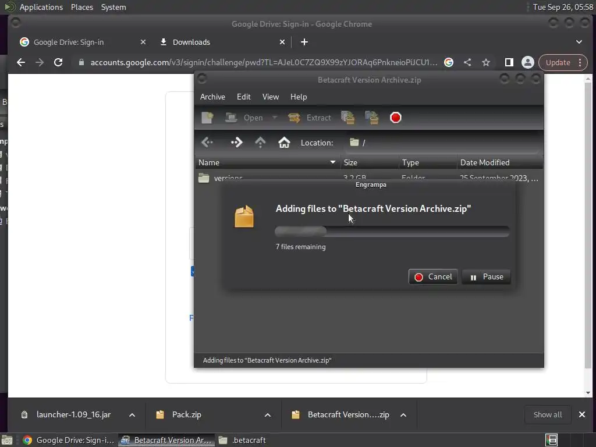This screenshot has height=447, width=596.
Task: Click the add folder to archive icon
Action: (372, 118)
